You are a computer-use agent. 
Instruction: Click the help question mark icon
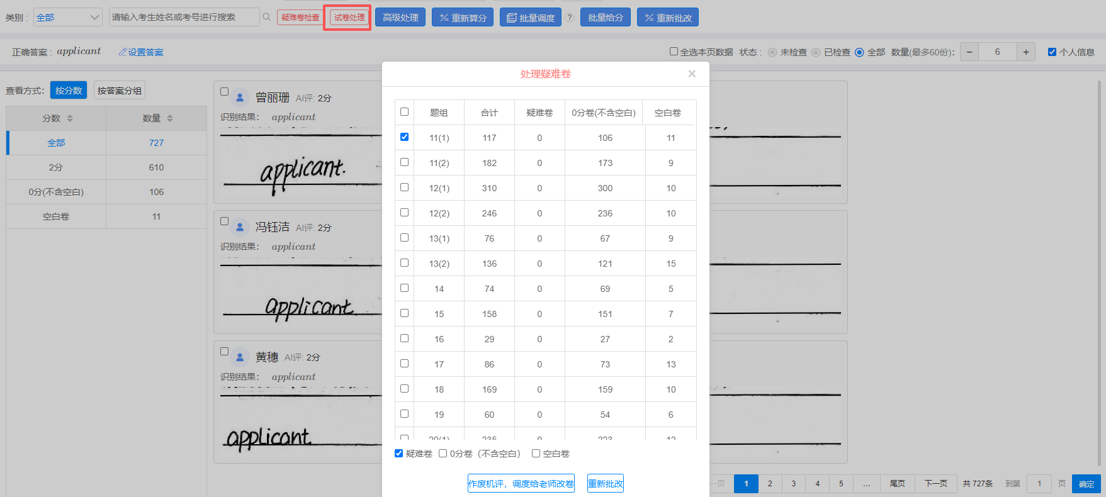click(570, 18)
